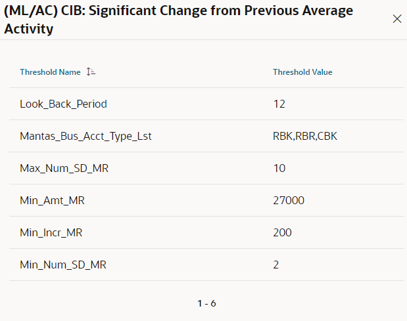407x321 pixels.
Task: Select the Max_Num_SD_MR threshold name
Action: [64, 169]
